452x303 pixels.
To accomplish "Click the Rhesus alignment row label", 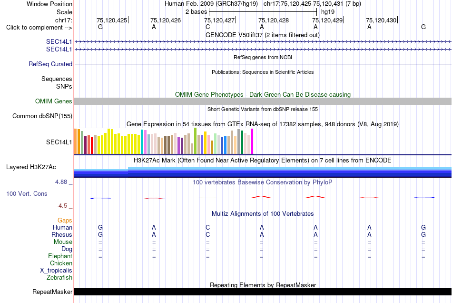I will pos(62,234).
